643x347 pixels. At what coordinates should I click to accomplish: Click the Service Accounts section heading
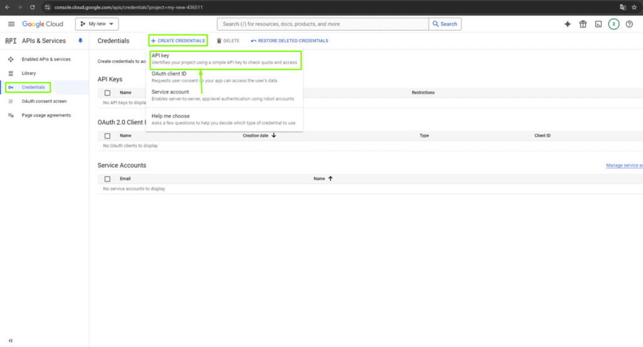coord(122,166)
